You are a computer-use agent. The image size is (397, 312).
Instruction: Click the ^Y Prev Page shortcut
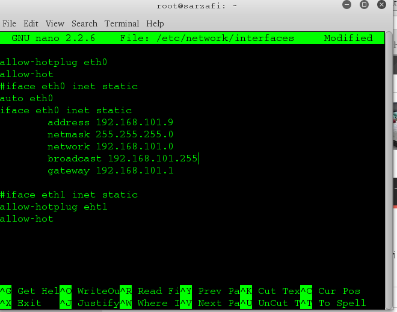point(210,291)
